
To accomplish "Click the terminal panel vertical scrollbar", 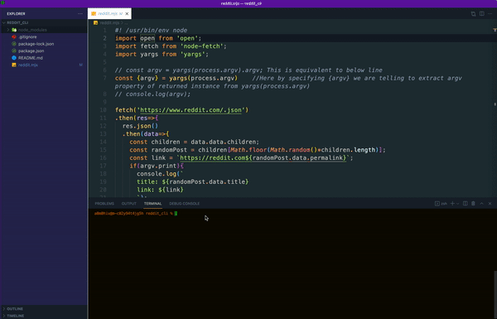I will tap(495, 294).
